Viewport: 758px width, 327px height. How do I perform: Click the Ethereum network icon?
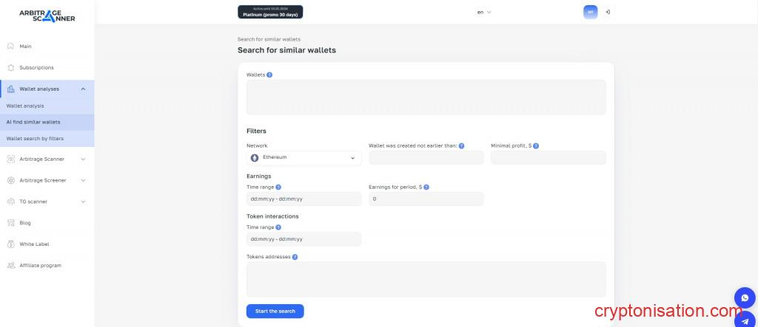pos(255,158)
